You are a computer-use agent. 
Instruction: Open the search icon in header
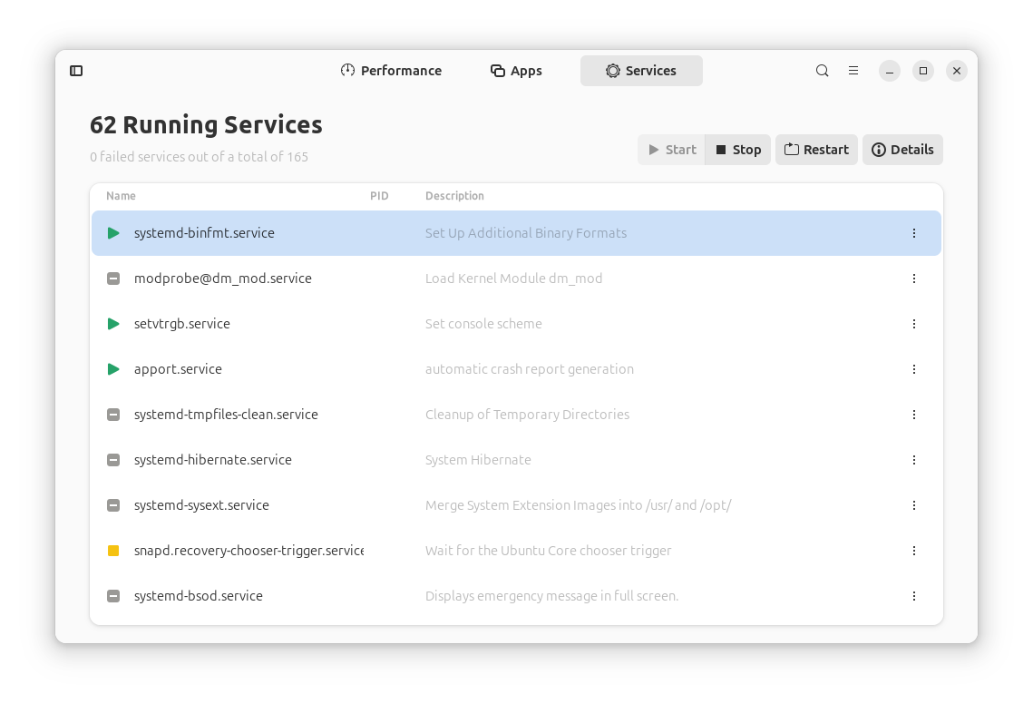tap(822, 71)
